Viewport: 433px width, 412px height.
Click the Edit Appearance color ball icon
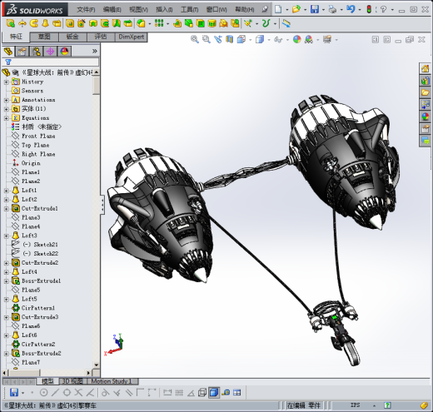(x=297, y=39)
